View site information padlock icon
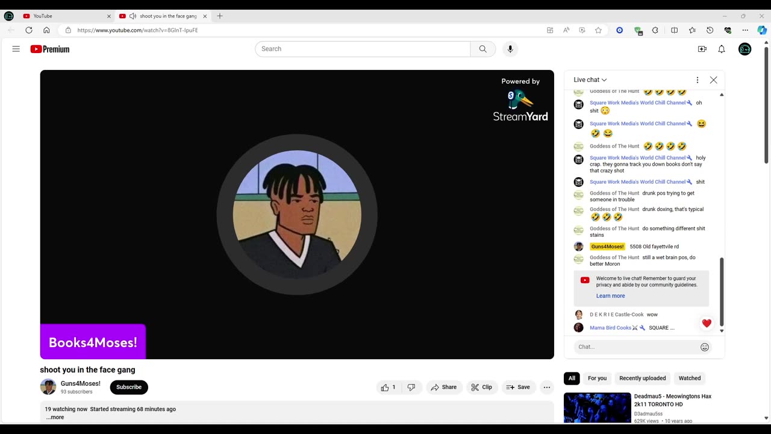771x434 pixels. (x=68, y=30)
